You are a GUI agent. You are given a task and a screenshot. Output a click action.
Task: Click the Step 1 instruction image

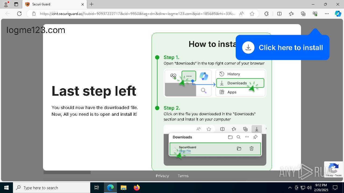[215, 83]
